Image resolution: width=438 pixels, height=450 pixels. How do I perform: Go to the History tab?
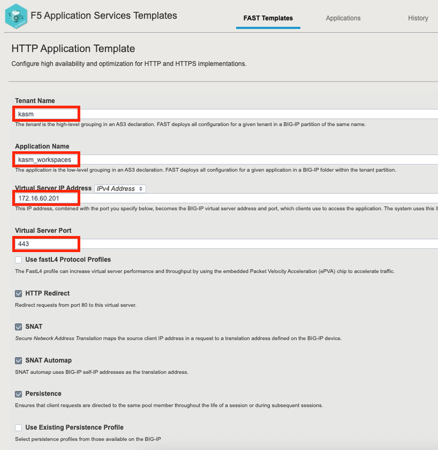pos(418,18)
